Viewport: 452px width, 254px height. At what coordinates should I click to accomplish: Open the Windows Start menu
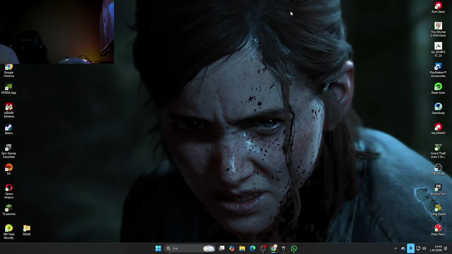pos(158,248)
